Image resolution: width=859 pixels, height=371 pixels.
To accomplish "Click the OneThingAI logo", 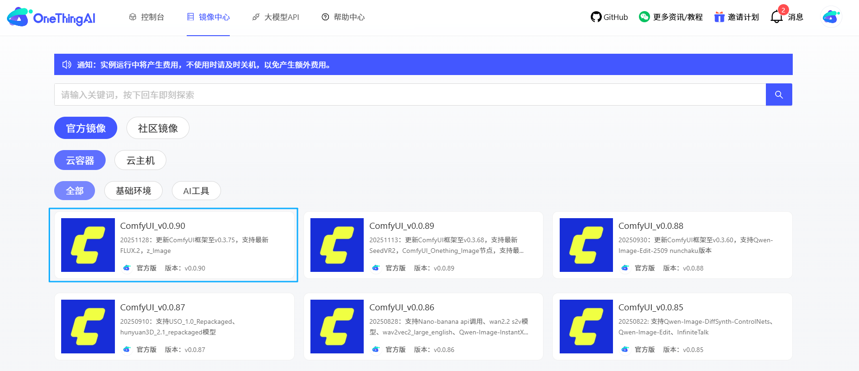I will point(51,17).
